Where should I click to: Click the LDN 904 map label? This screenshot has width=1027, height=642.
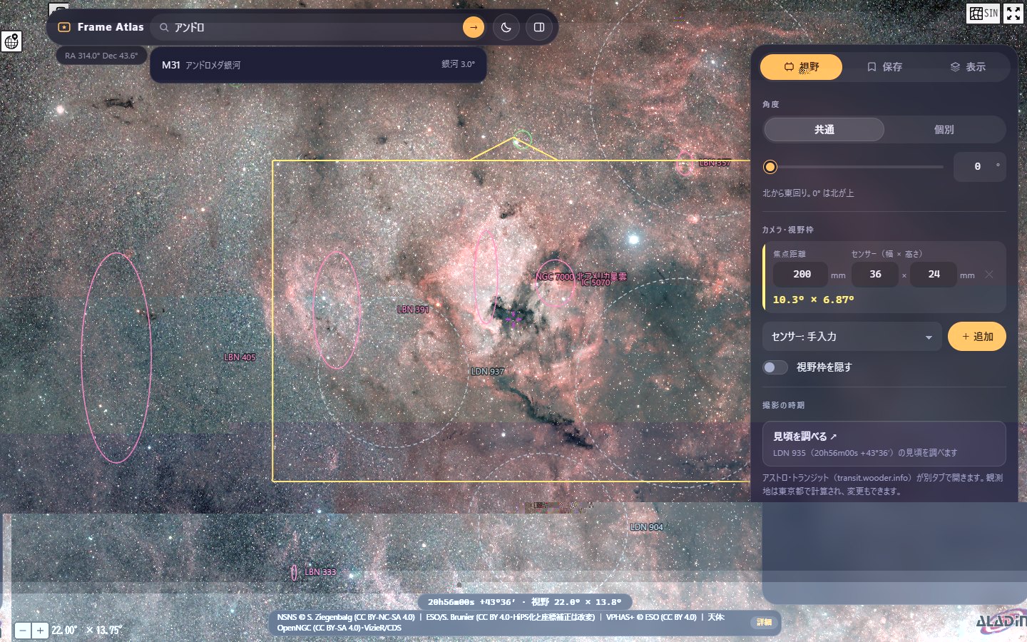[x=647, y=527]
